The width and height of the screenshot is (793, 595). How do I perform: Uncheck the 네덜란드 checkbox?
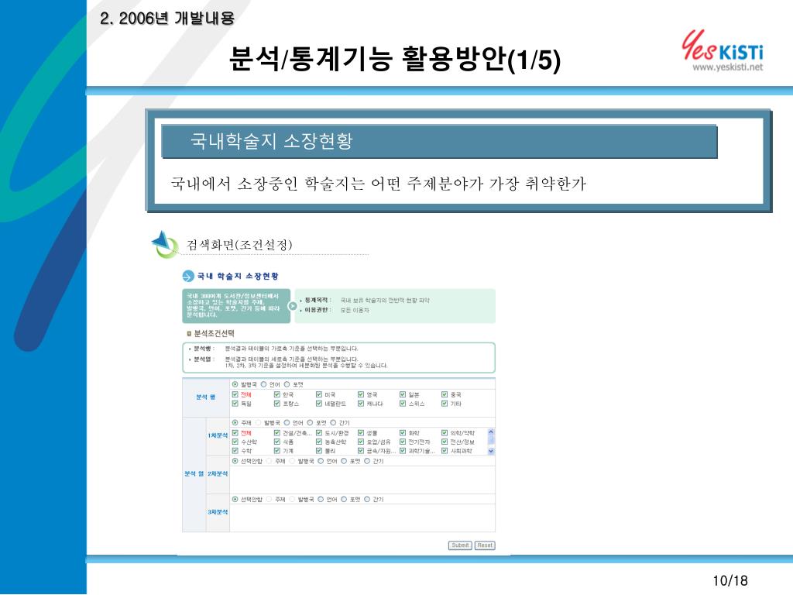point(319,404)
